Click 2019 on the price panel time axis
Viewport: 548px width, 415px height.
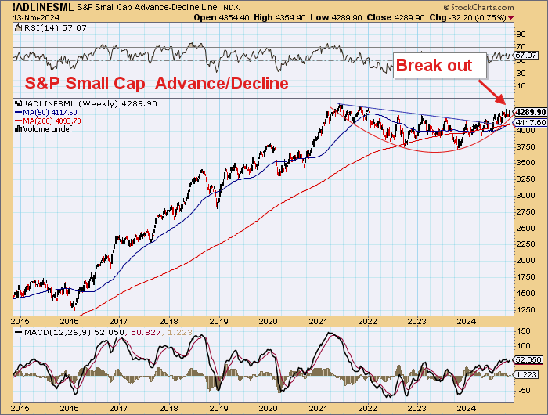coord(218,321)
